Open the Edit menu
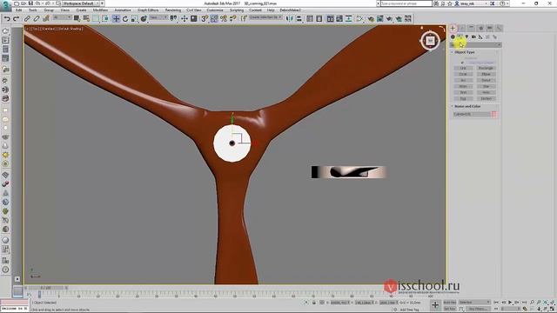Screen dimensions: 557x313 tap(19, 10)
